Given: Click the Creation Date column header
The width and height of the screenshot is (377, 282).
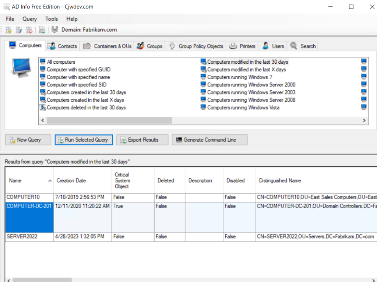Looking at the screenshot, I should tap(83, 180).
